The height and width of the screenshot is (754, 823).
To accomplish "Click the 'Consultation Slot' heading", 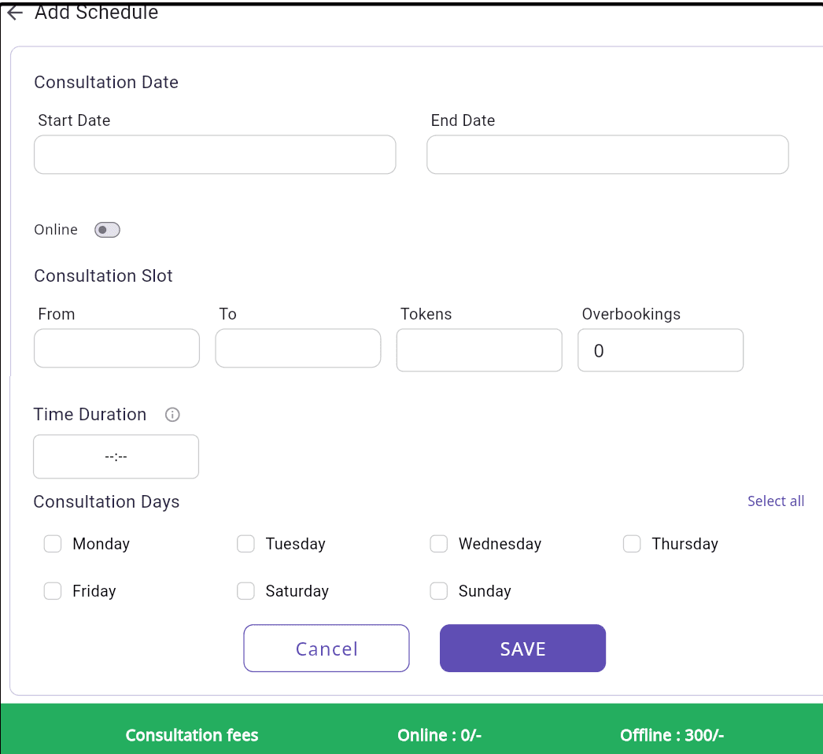I will [103, 275].
